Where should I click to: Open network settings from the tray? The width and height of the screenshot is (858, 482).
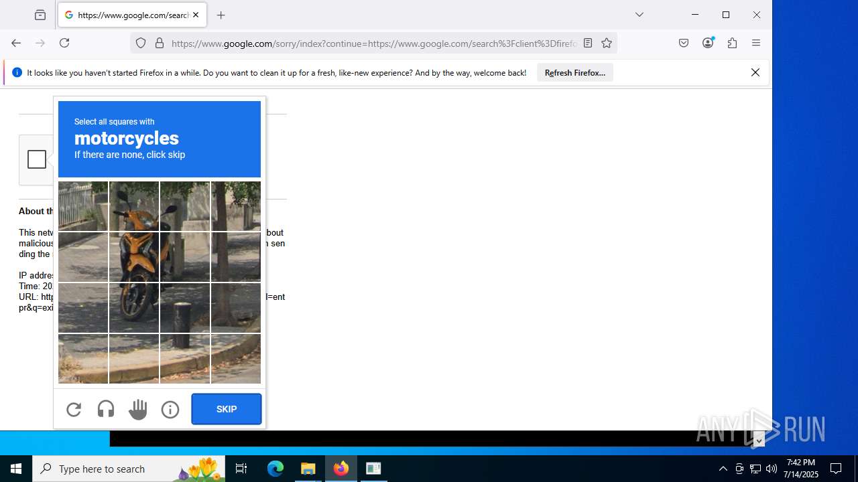click(x=755, y=469)
